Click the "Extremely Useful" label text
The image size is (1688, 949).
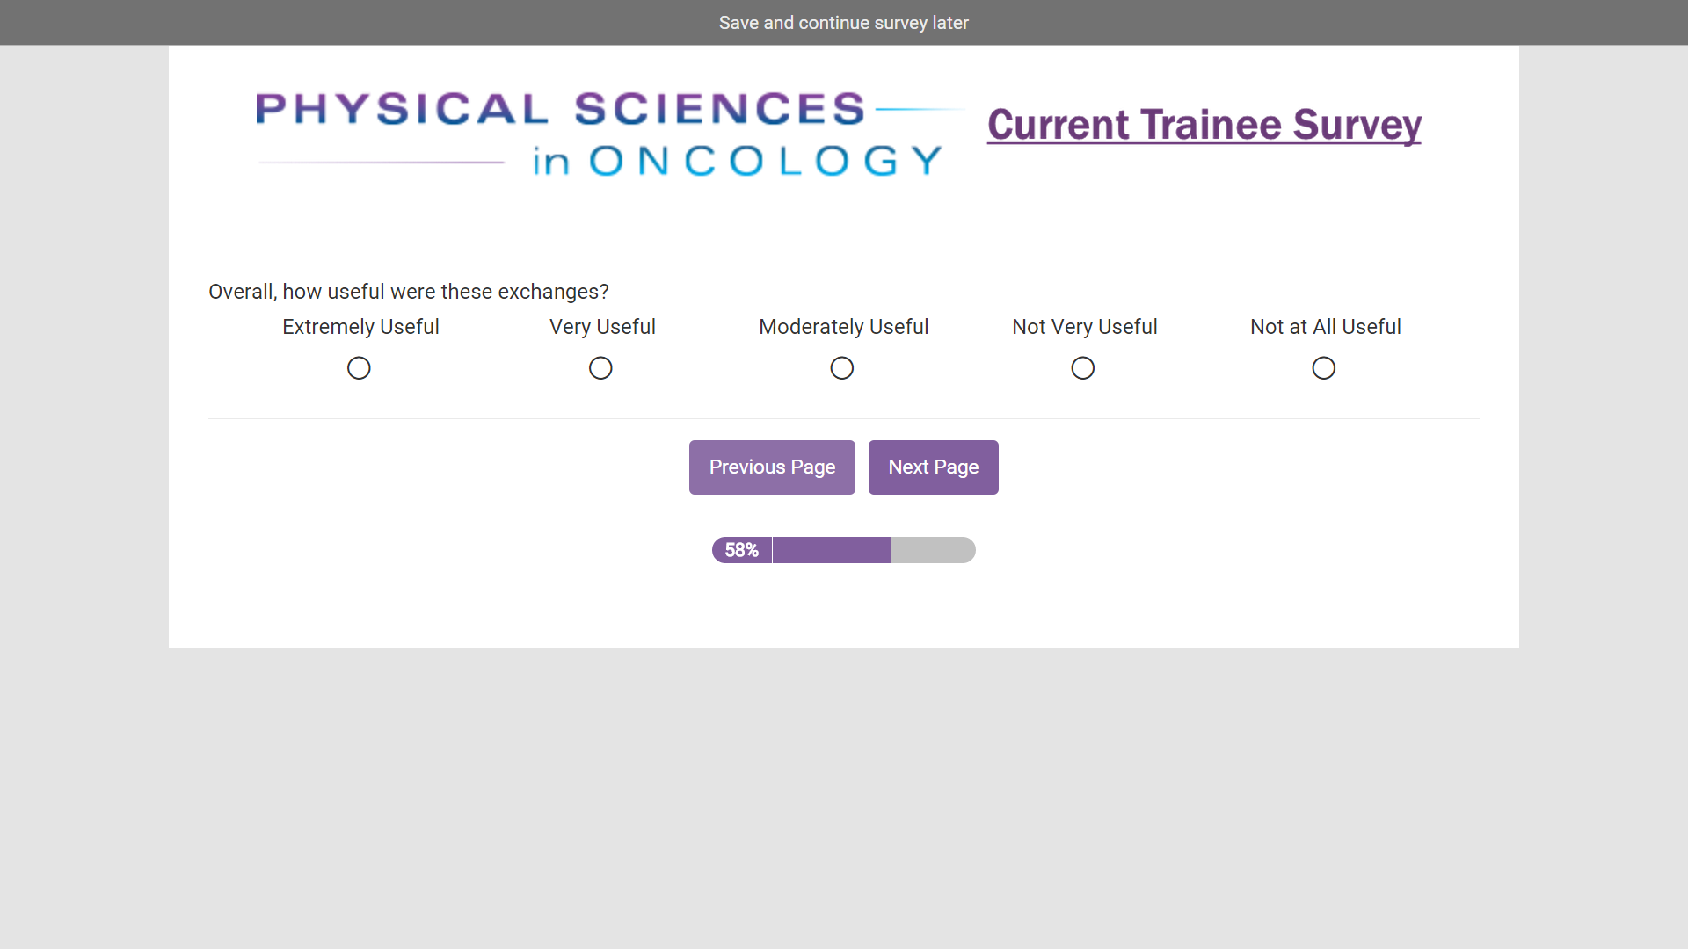[x=360, y=327]
